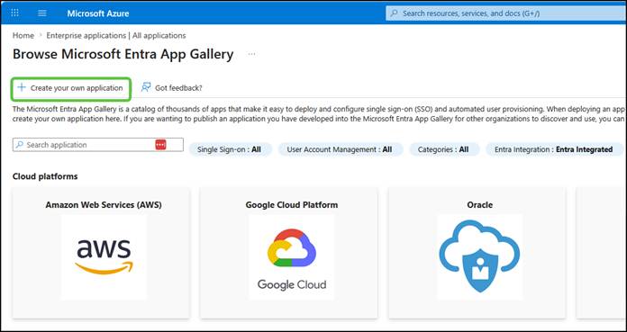Click Got feedback?

[x=171, y=88]
